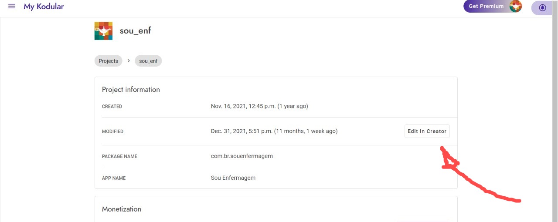The width and height of the screenshot is (558, 222).
Task: Click the Kodular avatar beside Get Premium
Action: pos(516,6)
